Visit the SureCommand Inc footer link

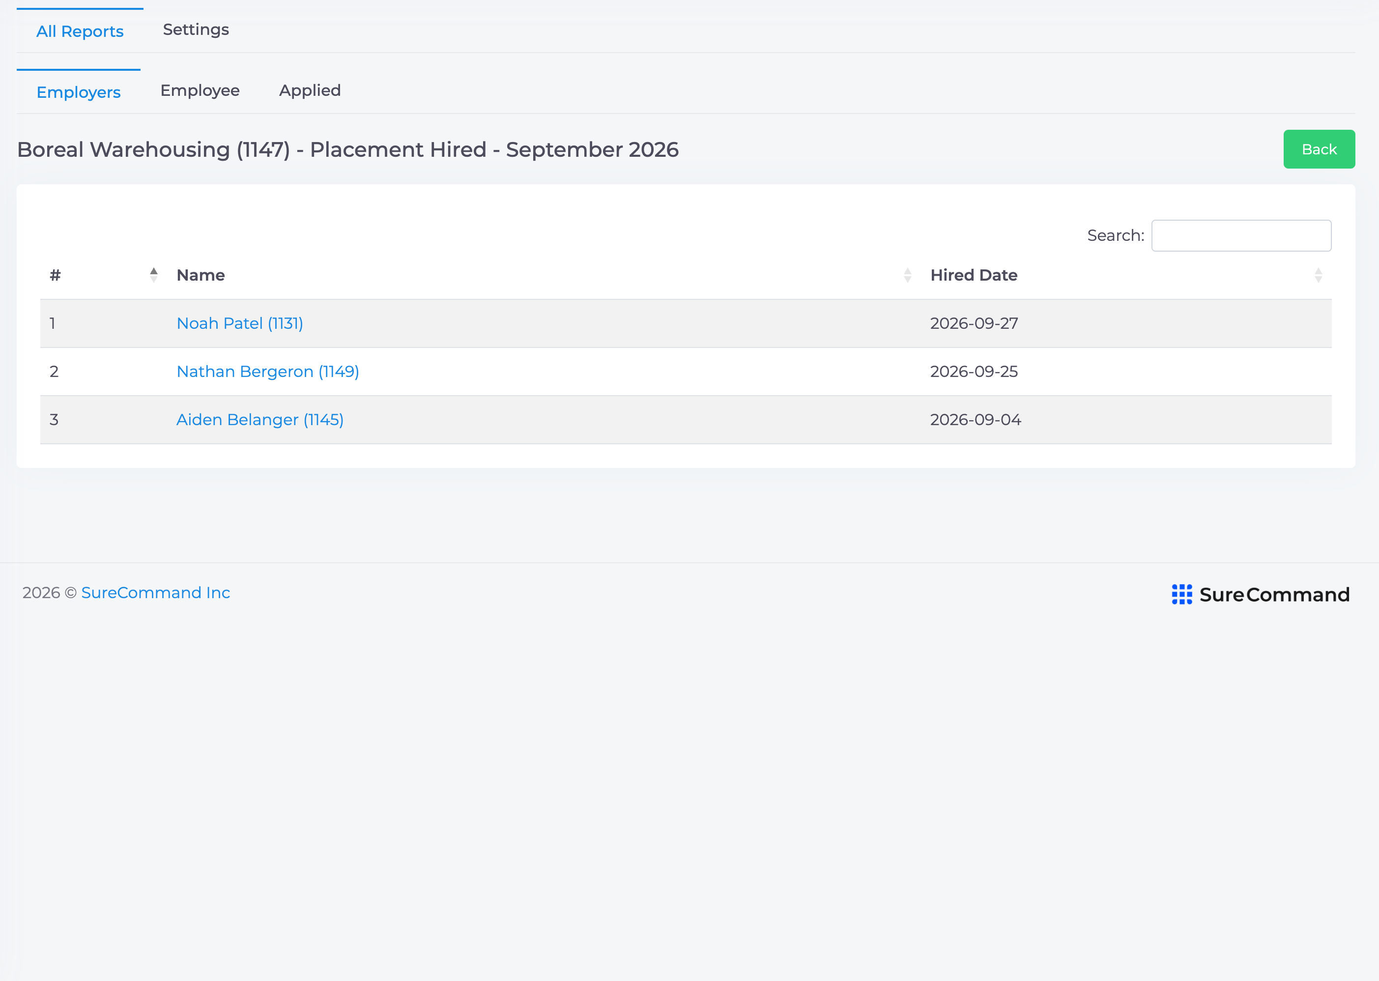pyautogui.click(x=156, y=593)
